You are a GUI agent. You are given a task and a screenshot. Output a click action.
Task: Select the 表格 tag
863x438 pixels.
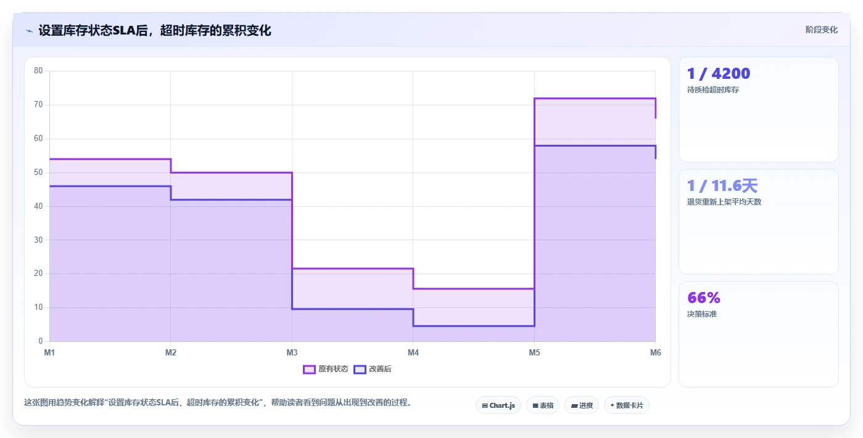point(543,405)
